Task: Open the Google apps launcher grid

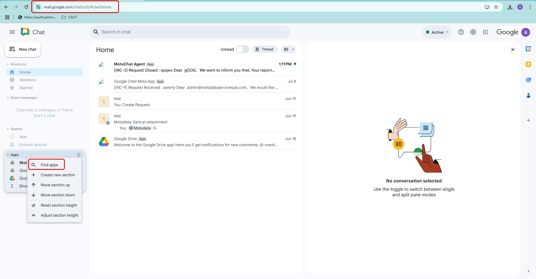Action: pyautogui.click(x=485, y=32)
